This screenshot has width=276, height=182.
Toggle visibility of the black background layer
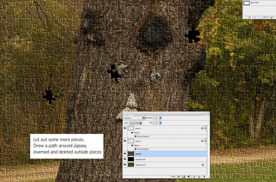point(125,159)
